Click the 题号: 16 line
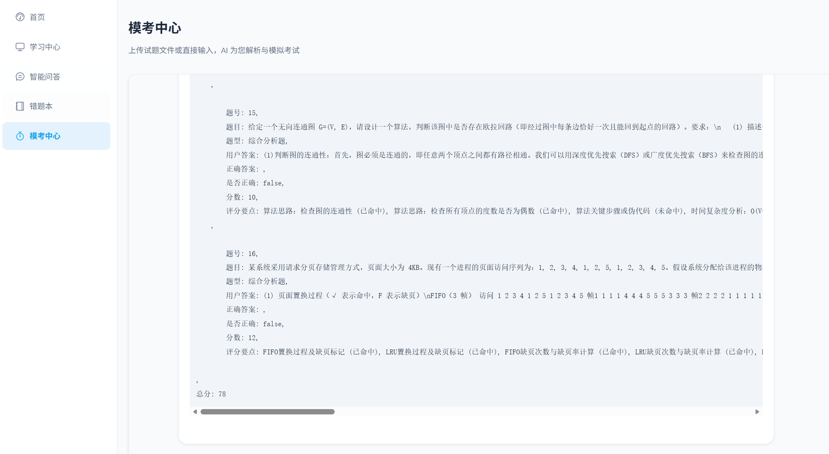829x454 pixels. 242,254
